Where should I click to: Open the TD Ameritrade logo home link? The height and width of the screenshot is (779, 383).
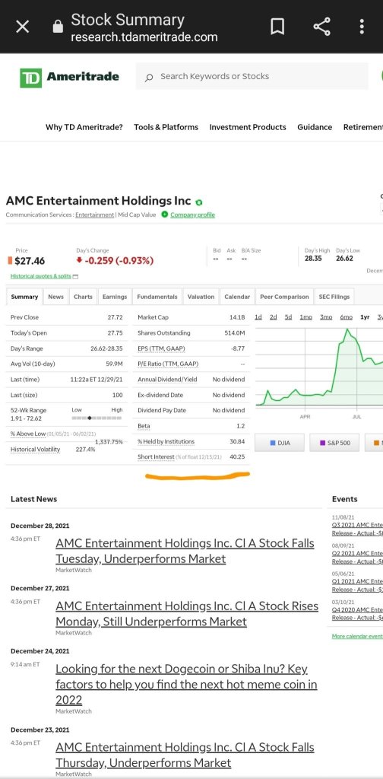(x=69, y=78)
